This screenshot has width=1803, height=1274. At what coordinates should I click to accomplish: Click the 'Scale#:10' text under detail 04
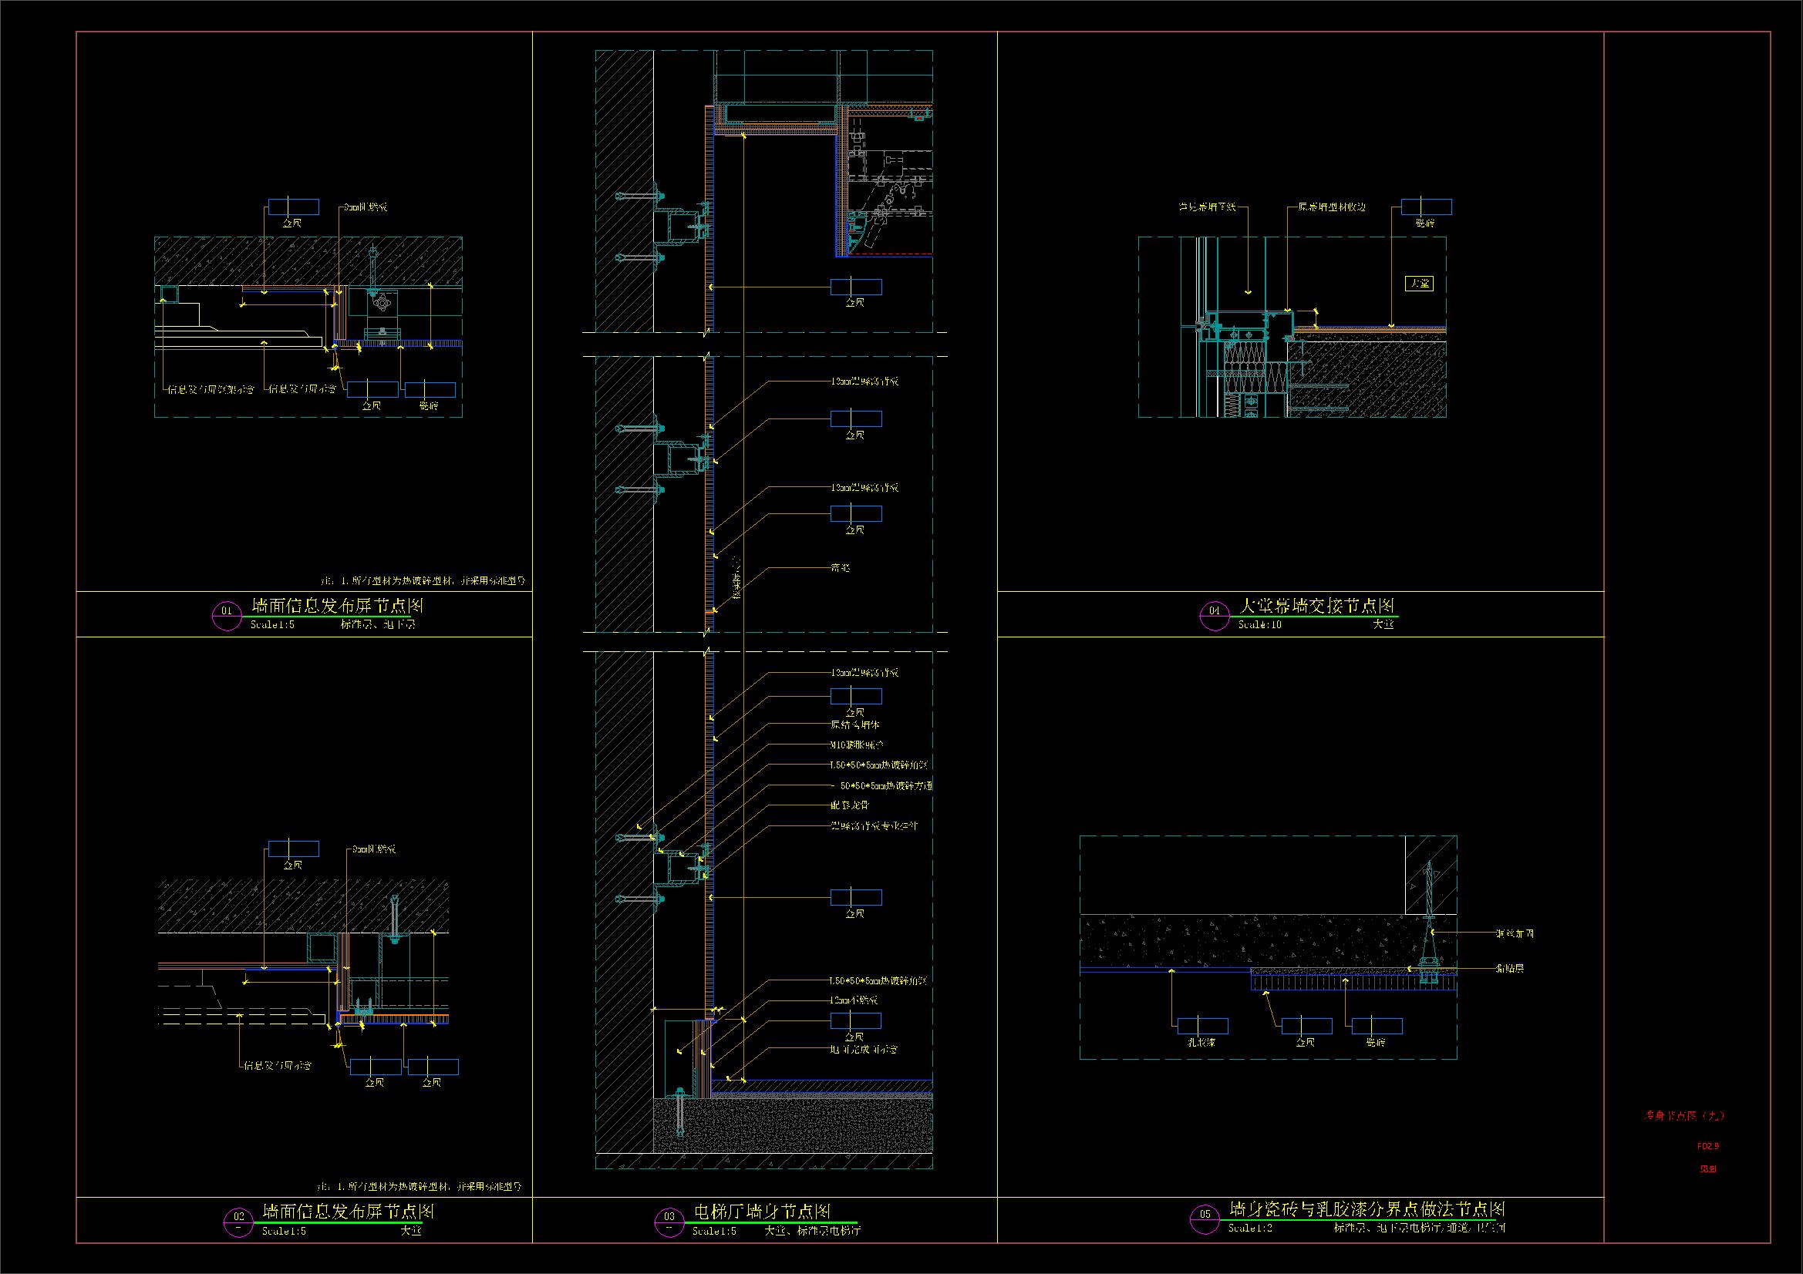[1260, 625]
